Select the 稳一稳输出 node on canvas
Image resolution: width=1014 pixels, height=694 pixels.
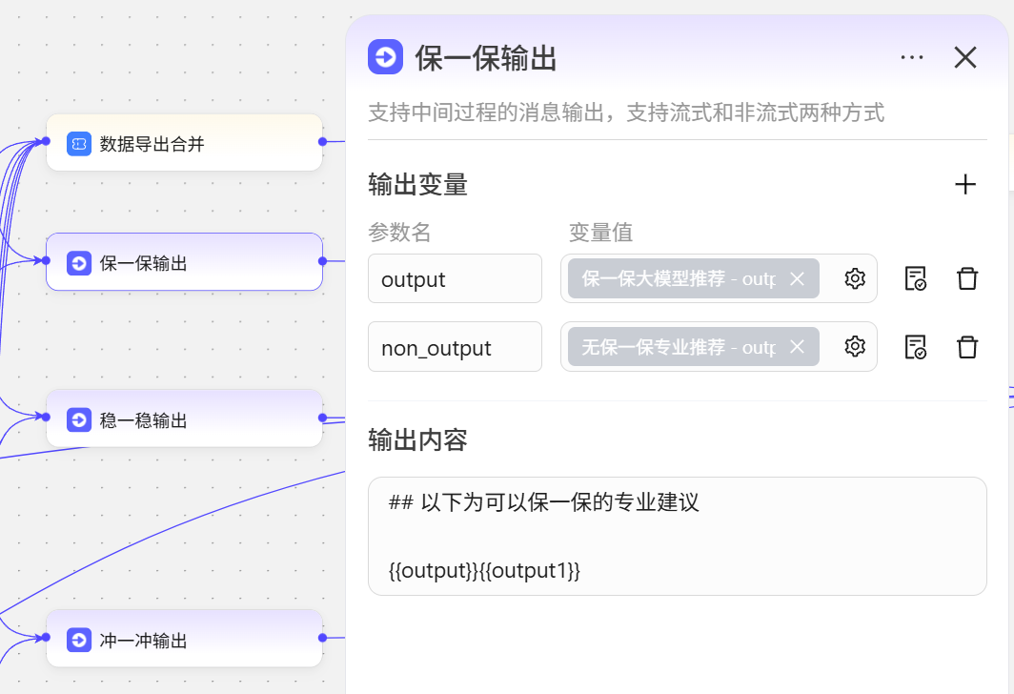click(x=184, y=418)
